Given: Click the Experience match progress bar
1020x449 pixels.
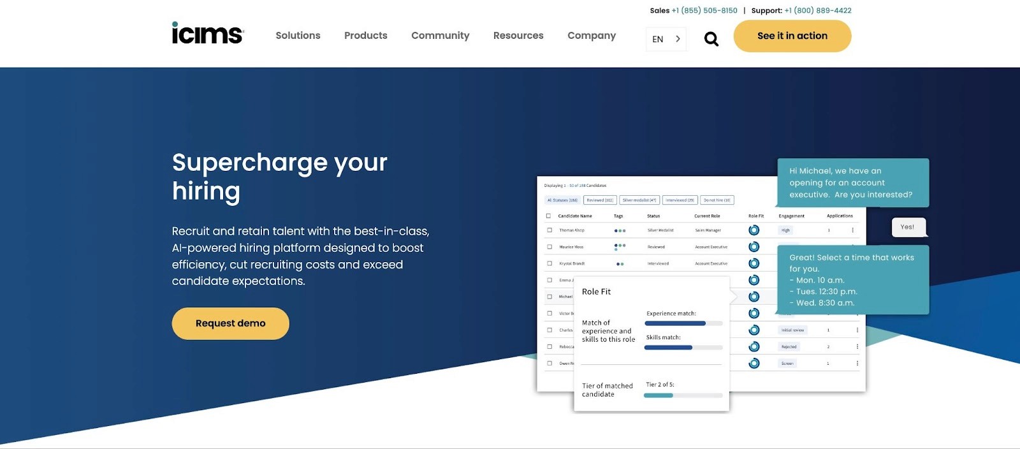Looking at the screenshot, I should [683, 323].
